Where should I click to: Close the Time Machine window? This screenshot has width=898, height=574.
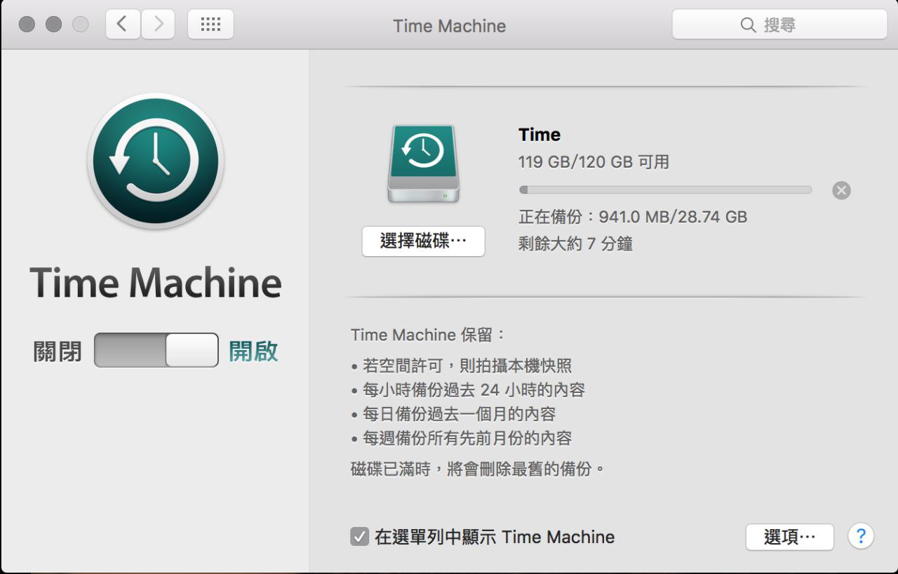pos(27,25)
